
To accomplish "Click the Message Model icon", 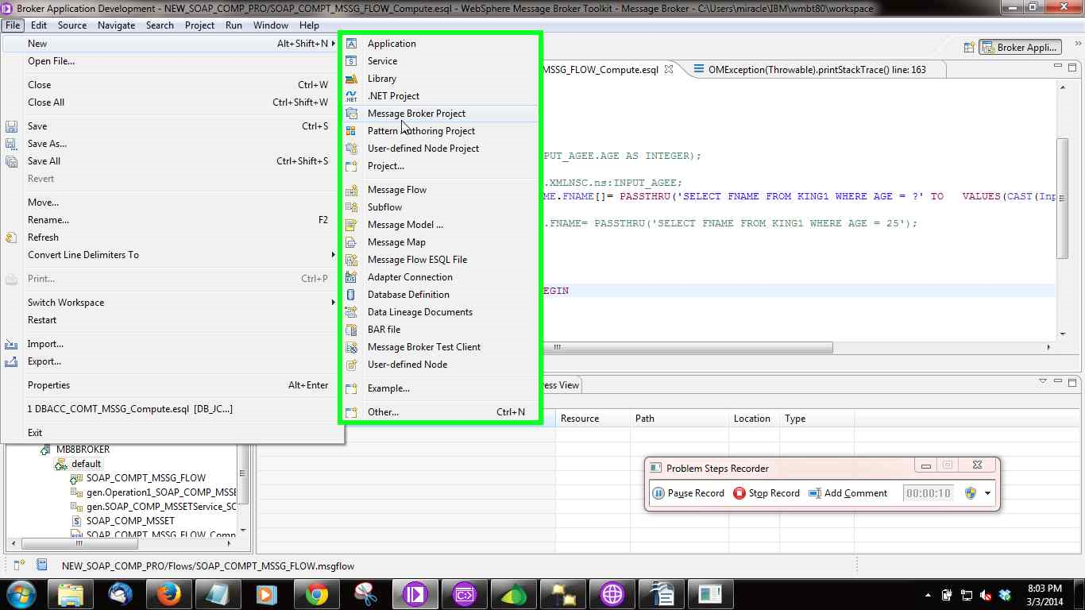I will point(351,225).
